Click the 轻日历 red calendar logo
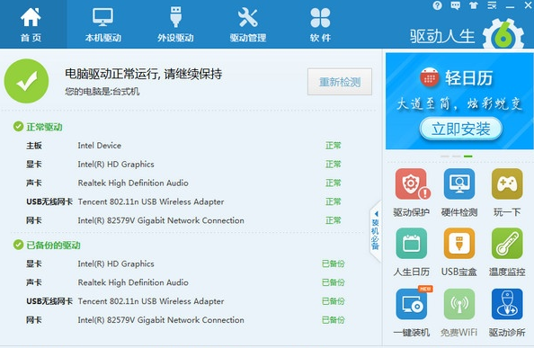The height and width of the screenshot is (348, 534). pos(429,77)
